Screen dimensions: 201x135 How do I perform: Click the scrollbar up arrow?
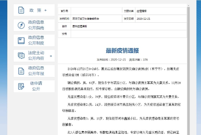[x=189, y=6]
